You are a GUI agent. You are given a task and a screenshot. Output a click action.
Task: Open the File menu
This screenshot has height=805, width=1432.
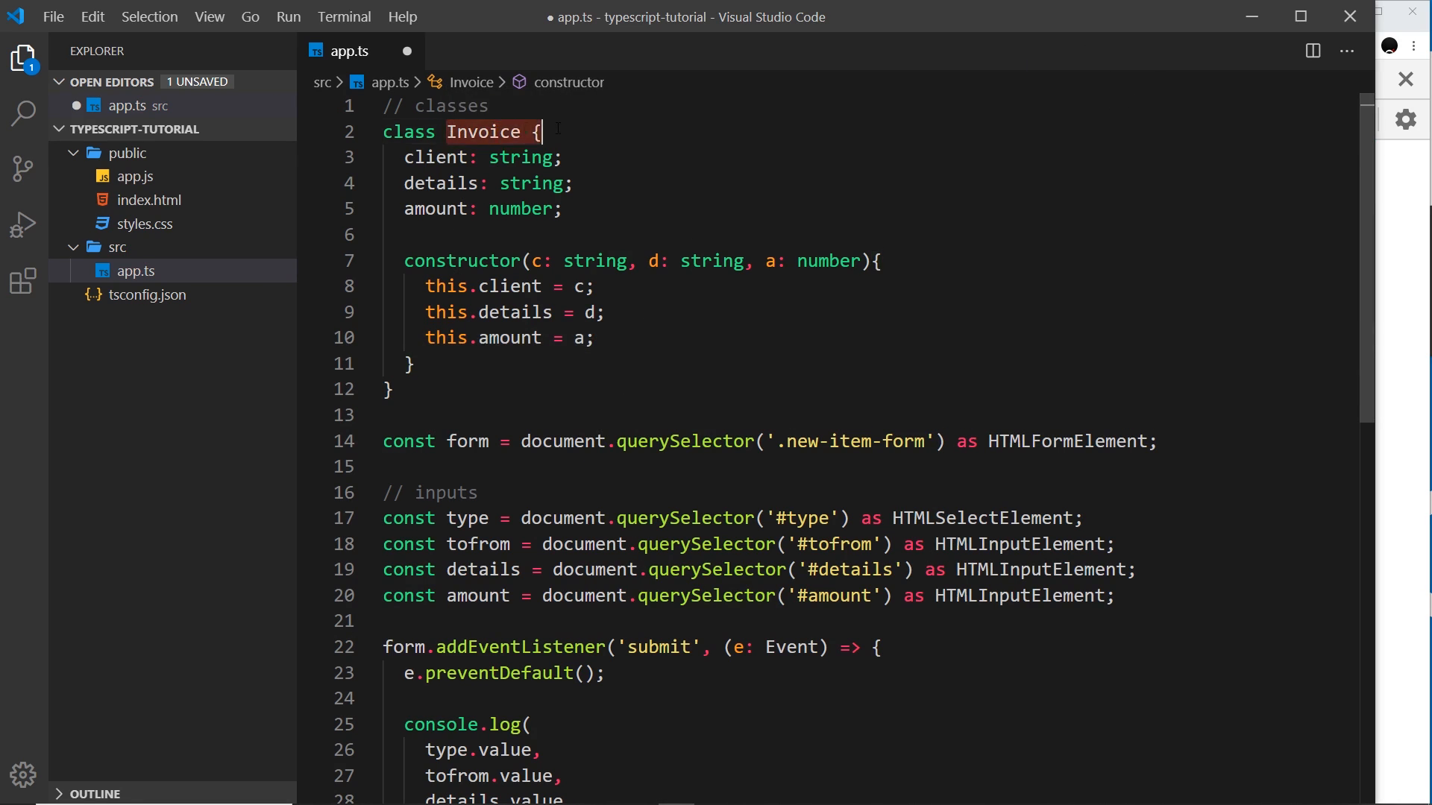pyautogui.click(x=54, y=16)
